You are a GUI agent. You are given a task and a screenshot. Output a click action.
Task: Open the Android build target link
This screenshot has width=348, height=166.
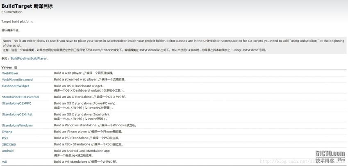8,151
